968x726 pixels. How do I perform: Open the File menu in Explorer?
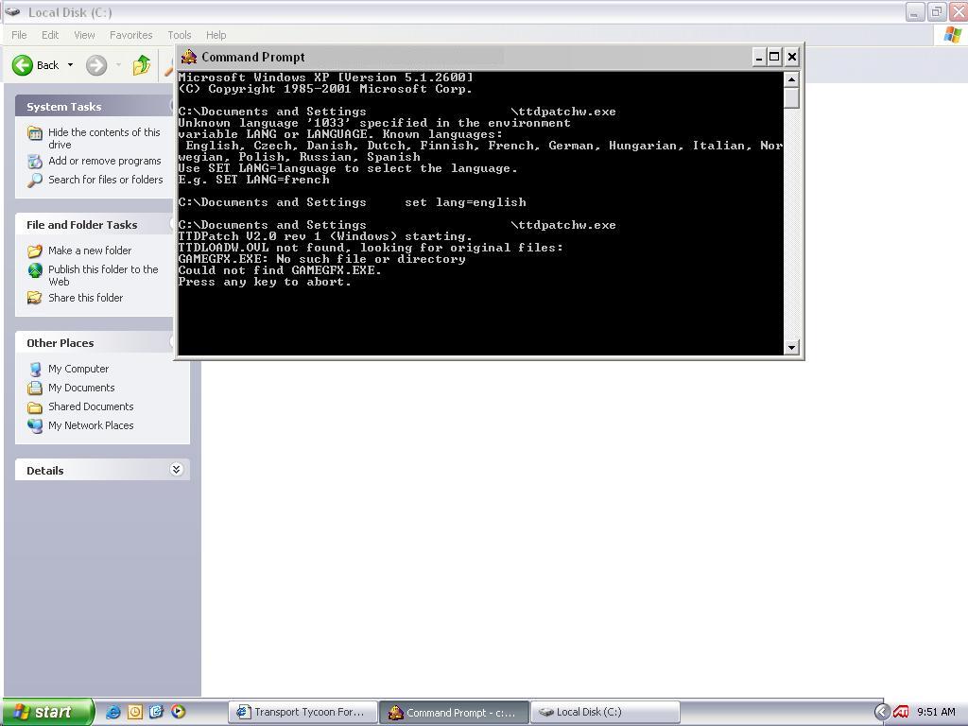click(19, 35)
